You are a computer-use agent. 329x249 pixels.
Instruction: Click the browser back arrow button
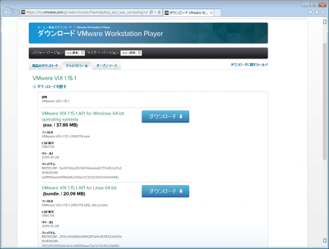(7, 12)
